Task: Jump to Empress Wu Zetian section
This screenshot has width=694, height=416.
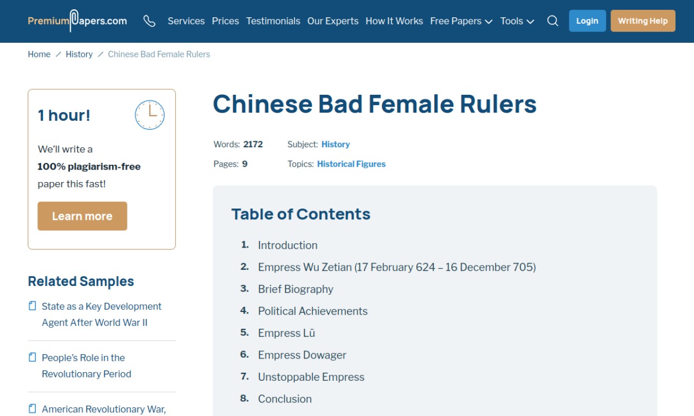Action: coord(397,267)
